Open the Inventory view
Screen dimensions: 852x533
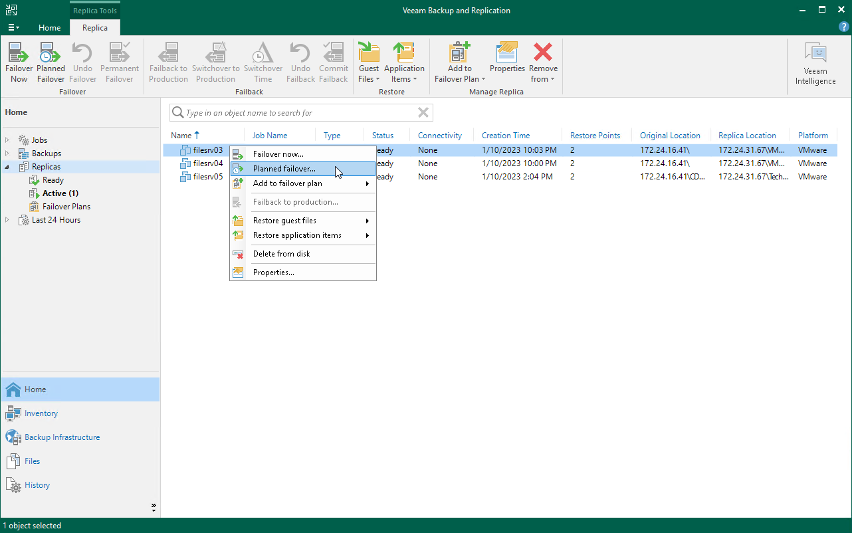click(80, 413)
